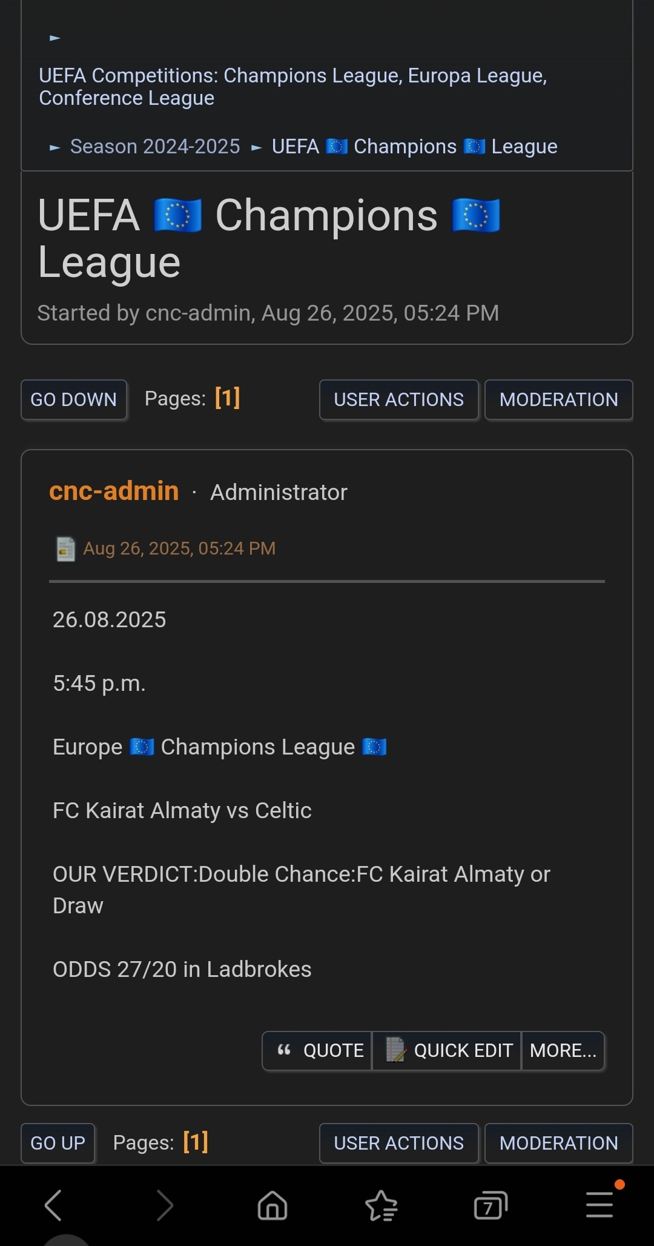Click the post document icon beside the date

click(x=65, y=549)
